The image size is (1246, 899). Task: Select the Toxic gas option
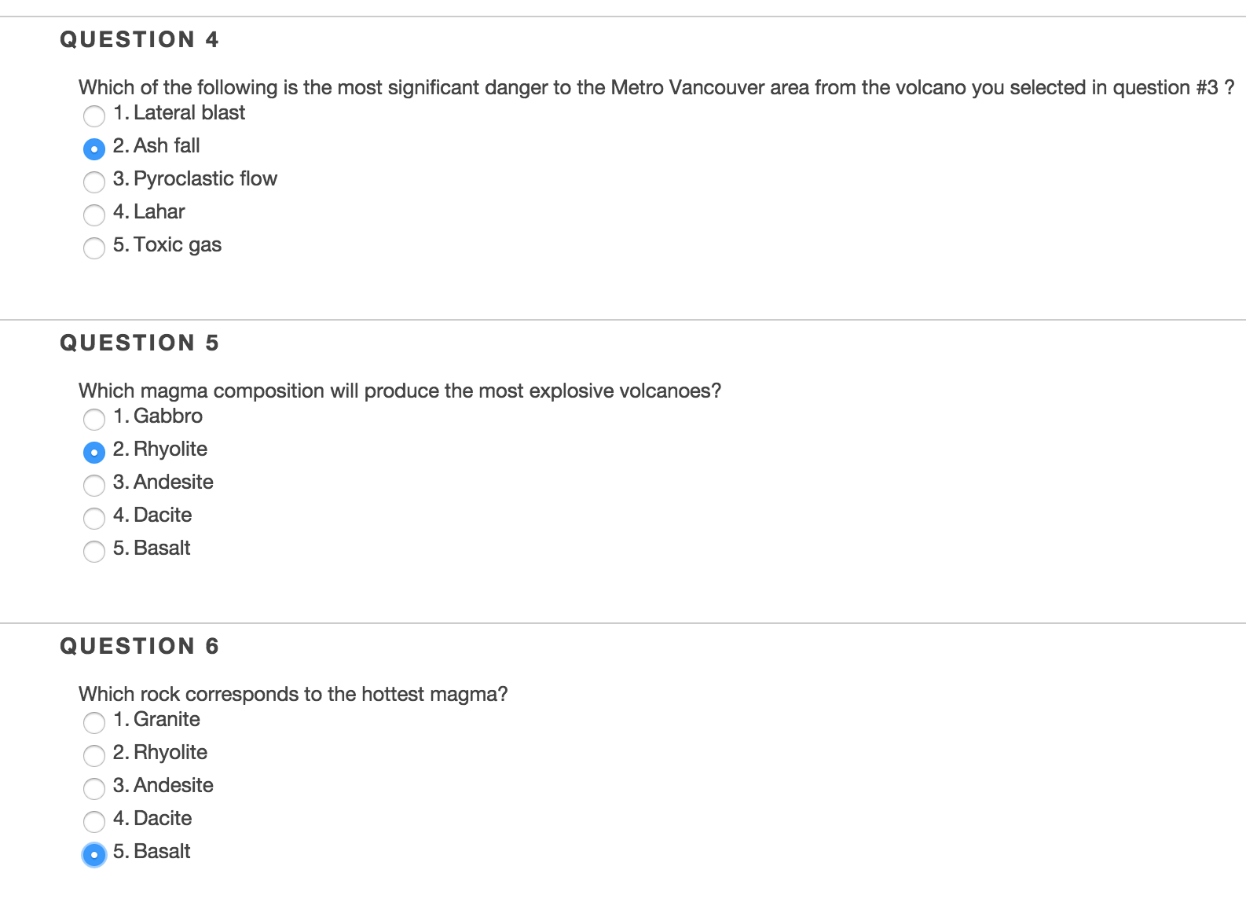tap(94, 248)
